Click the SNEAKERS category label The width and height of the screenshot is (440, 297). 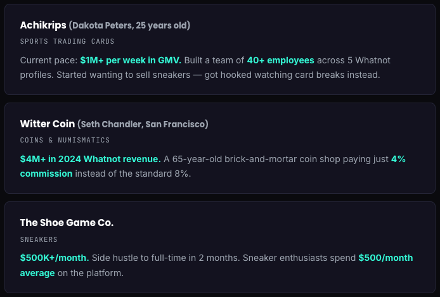click(39, 239)
